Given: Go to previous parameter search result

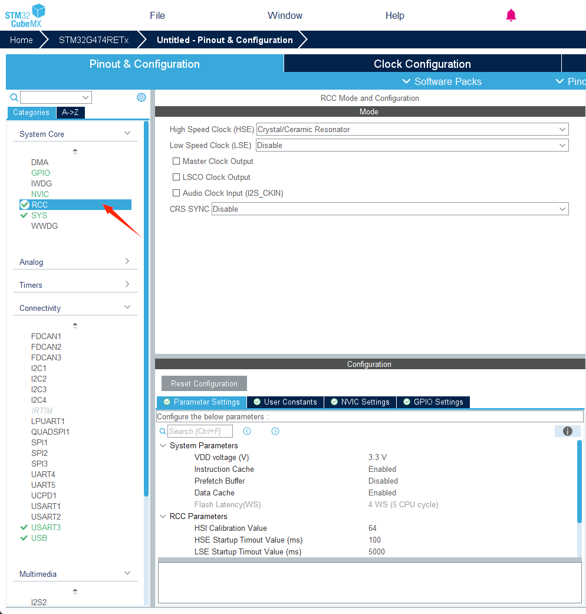Looking at the screenshot, I should point(247,431).
